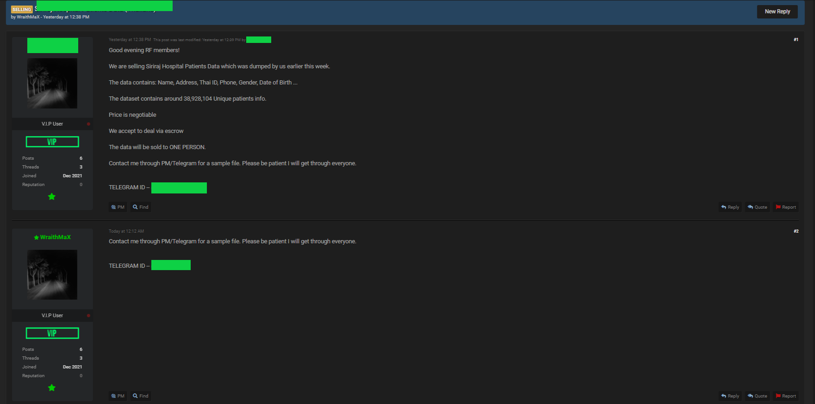Click the VIP badge in the first post profile

pyautogui.click(x=52, y=142)
